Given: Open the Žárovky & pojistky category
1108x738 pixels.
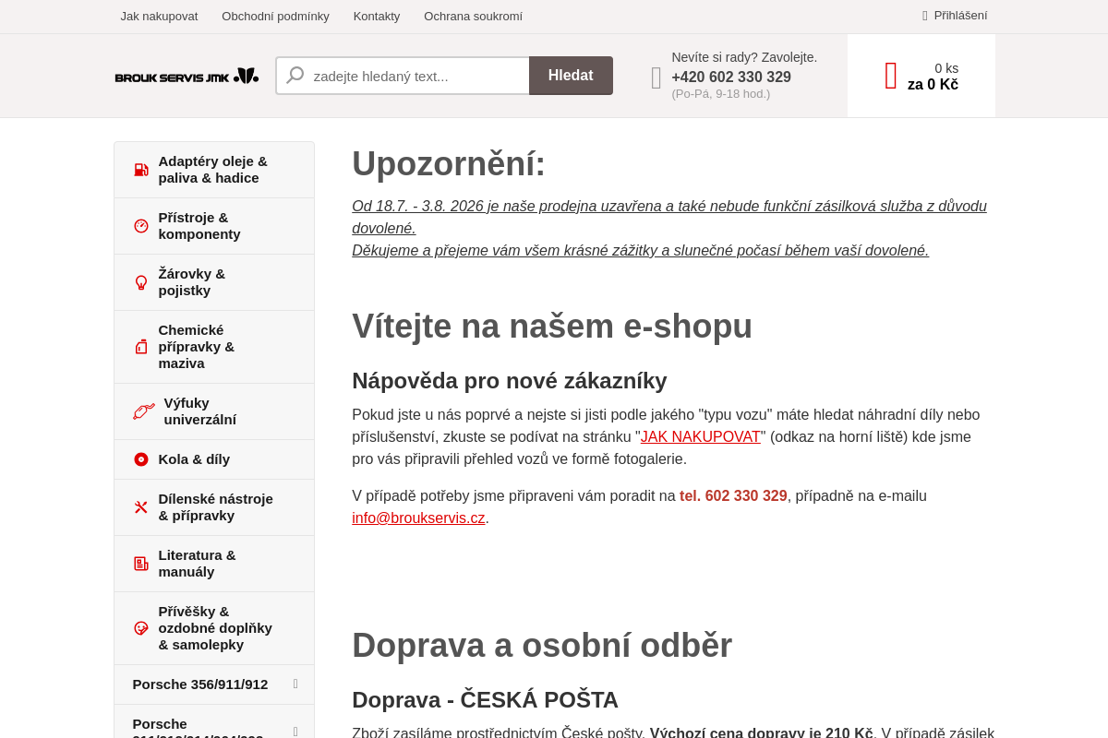Looking at the screenshot, I should (214, 282).
